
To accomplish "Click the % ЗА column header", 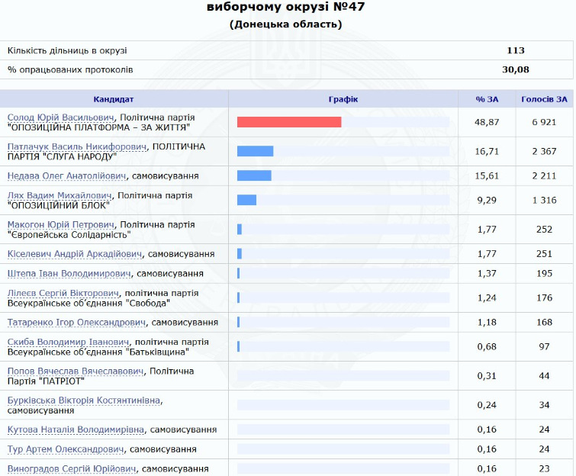I will (x=487, y=99).
